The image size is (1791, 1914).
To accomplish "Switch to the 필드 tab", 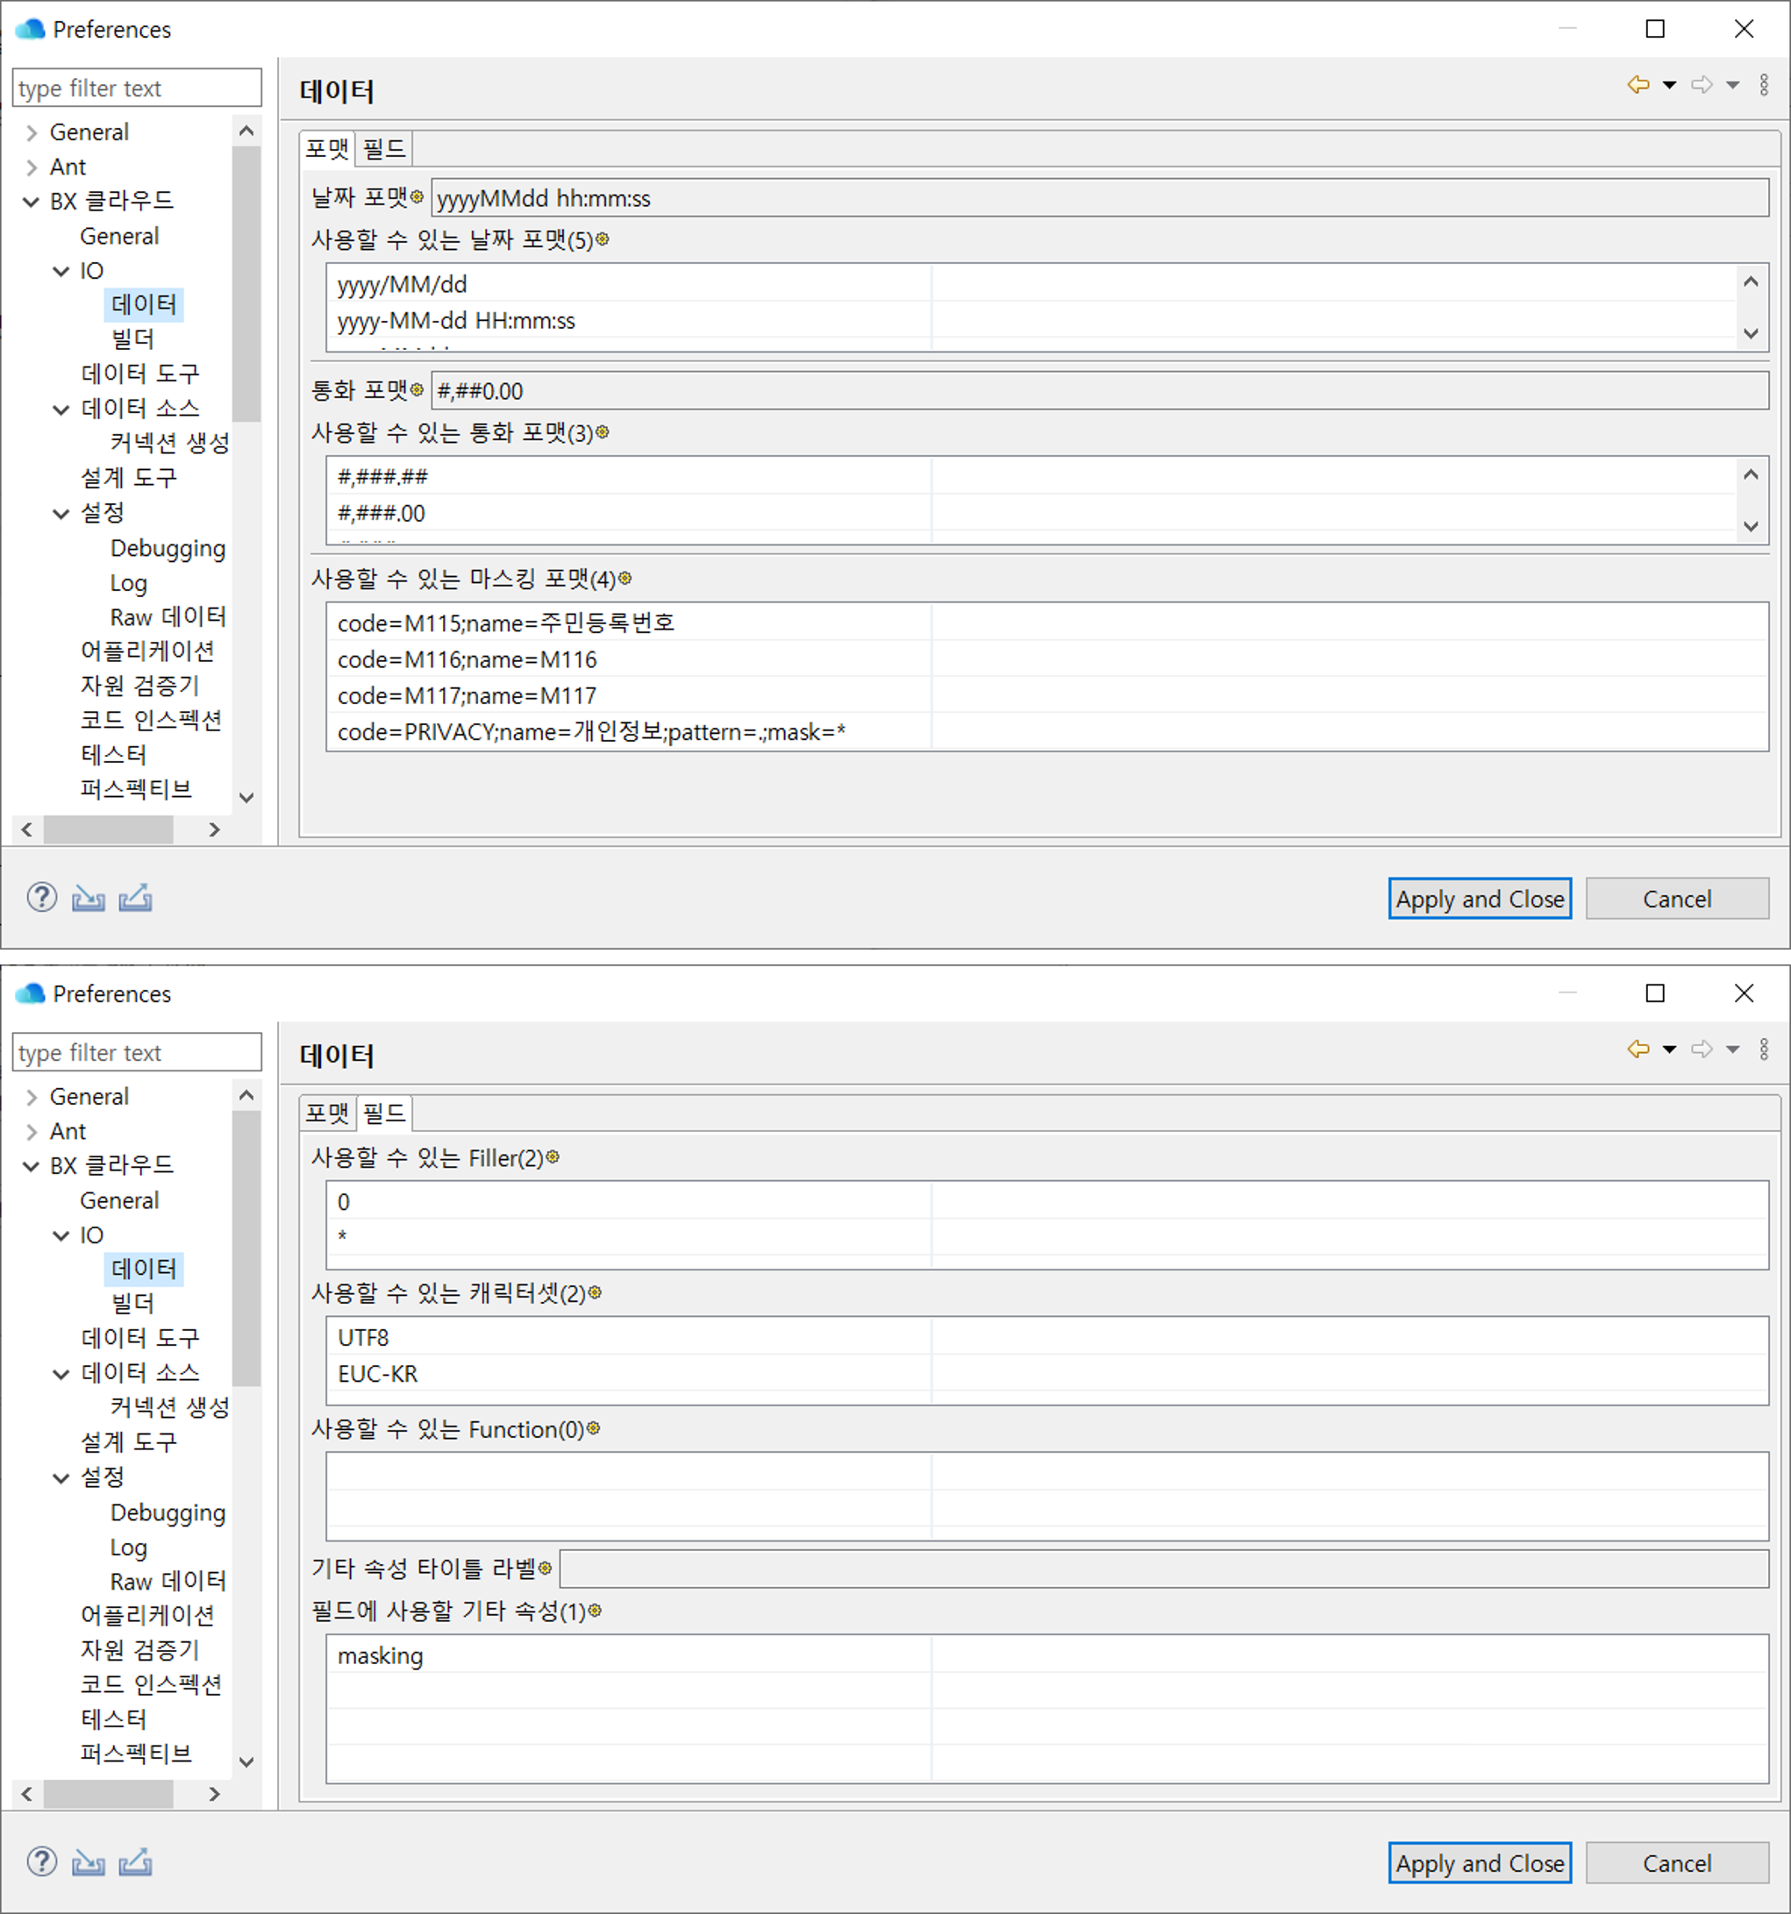I will [x=383, y=147].
